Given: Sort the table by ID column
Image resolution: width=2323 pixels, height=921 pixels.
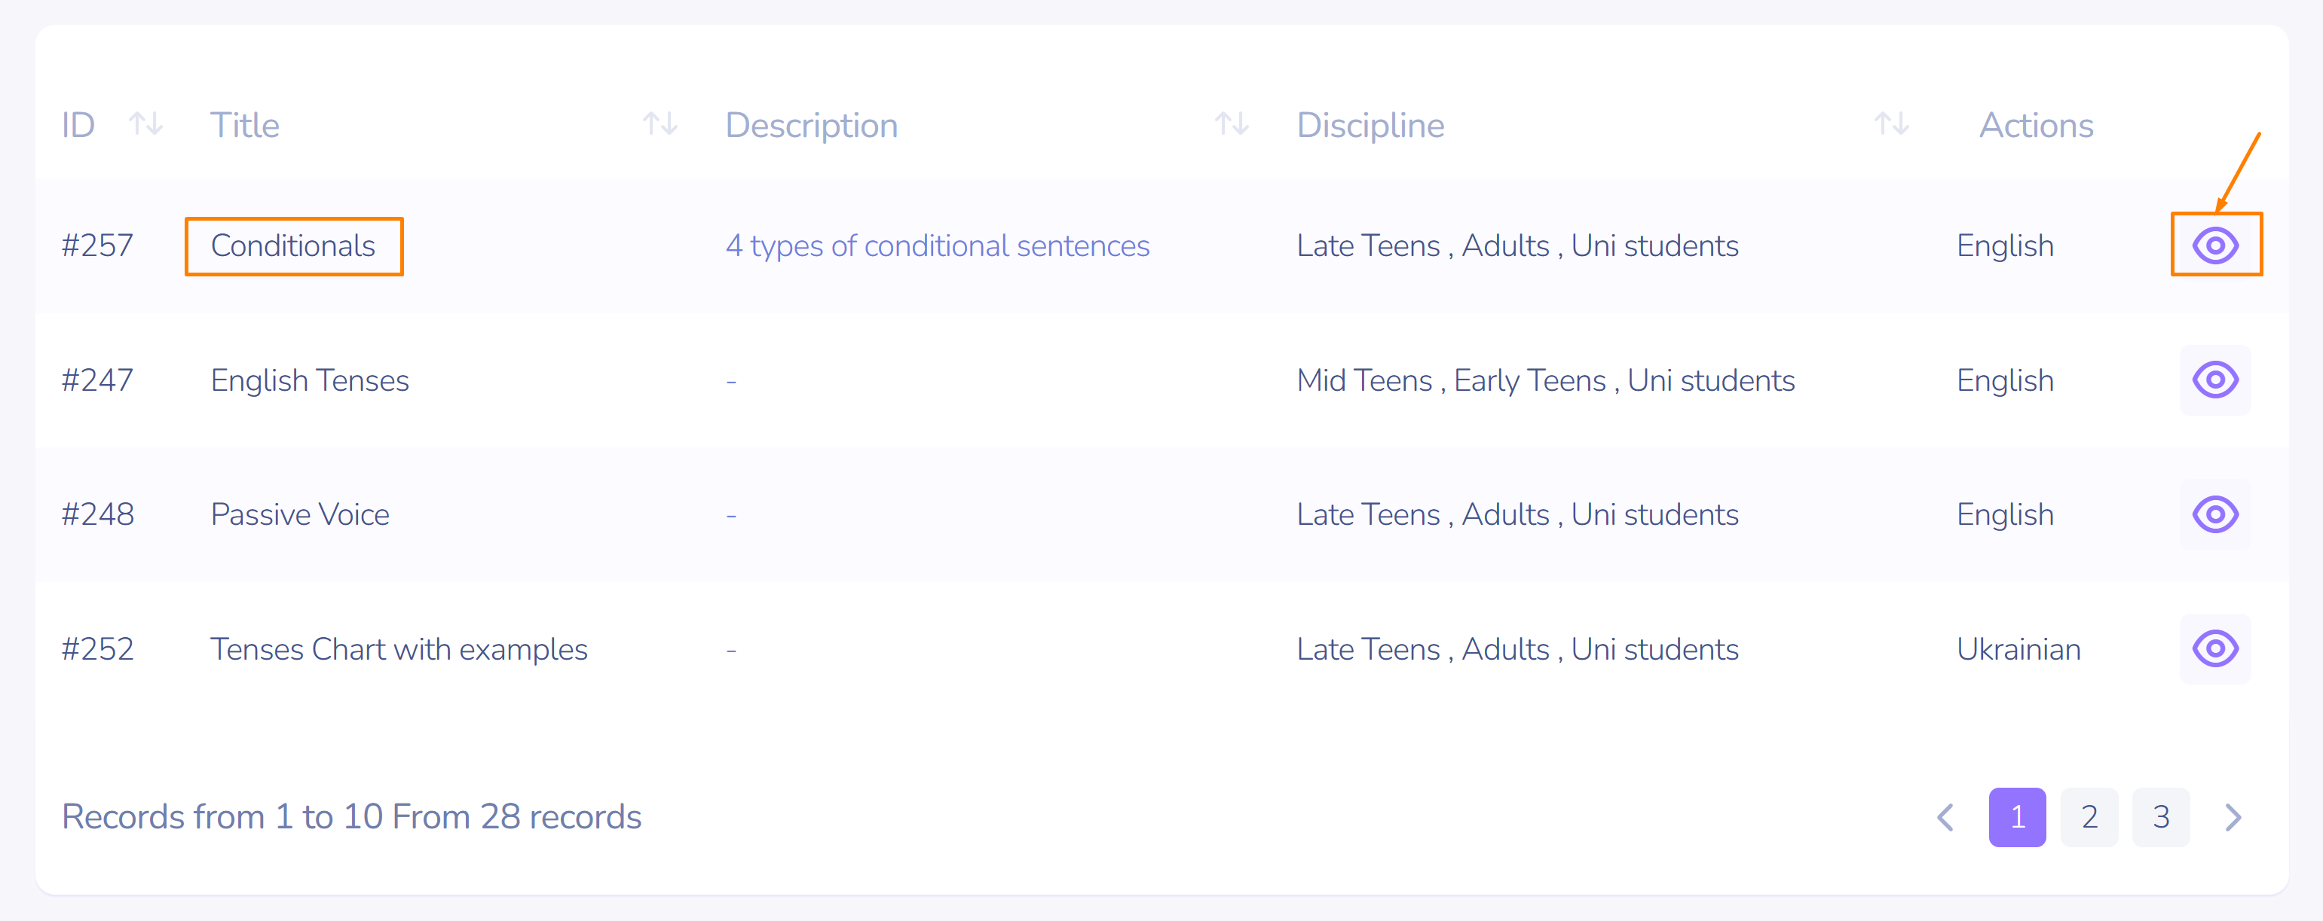Looking at the screenshot, I should pyautogui.click(x=145, y=124).
